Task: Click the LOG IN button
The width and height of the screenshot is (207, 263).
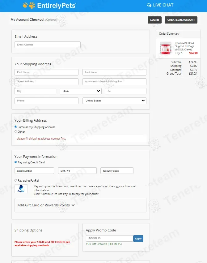Action: tap(154, 20)
